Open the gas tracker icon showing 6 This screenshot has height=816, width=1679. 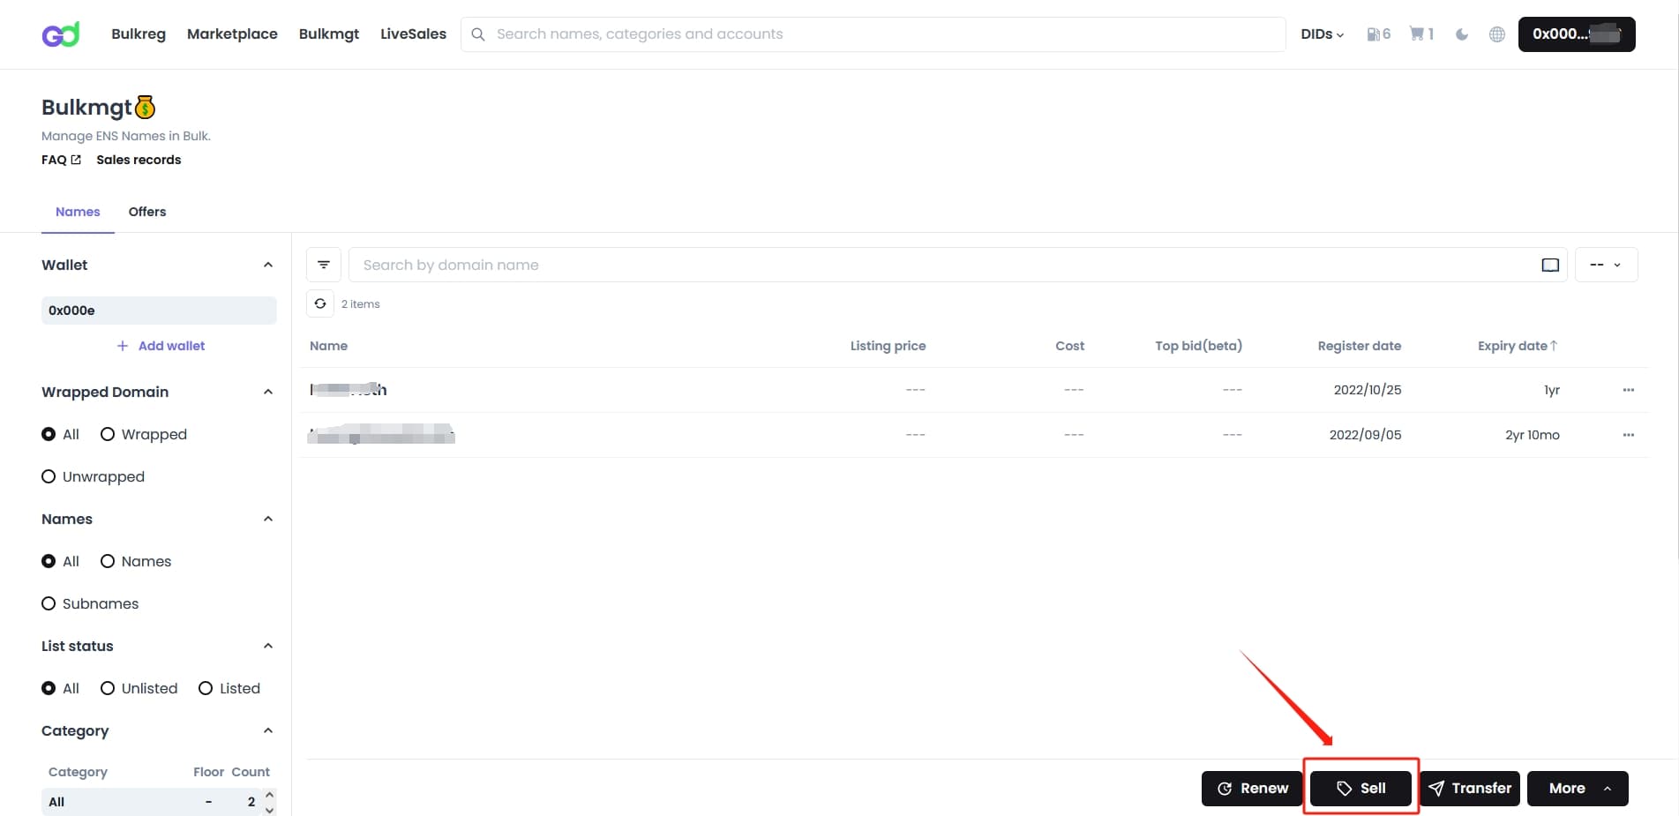click(x=1378, y=34)
